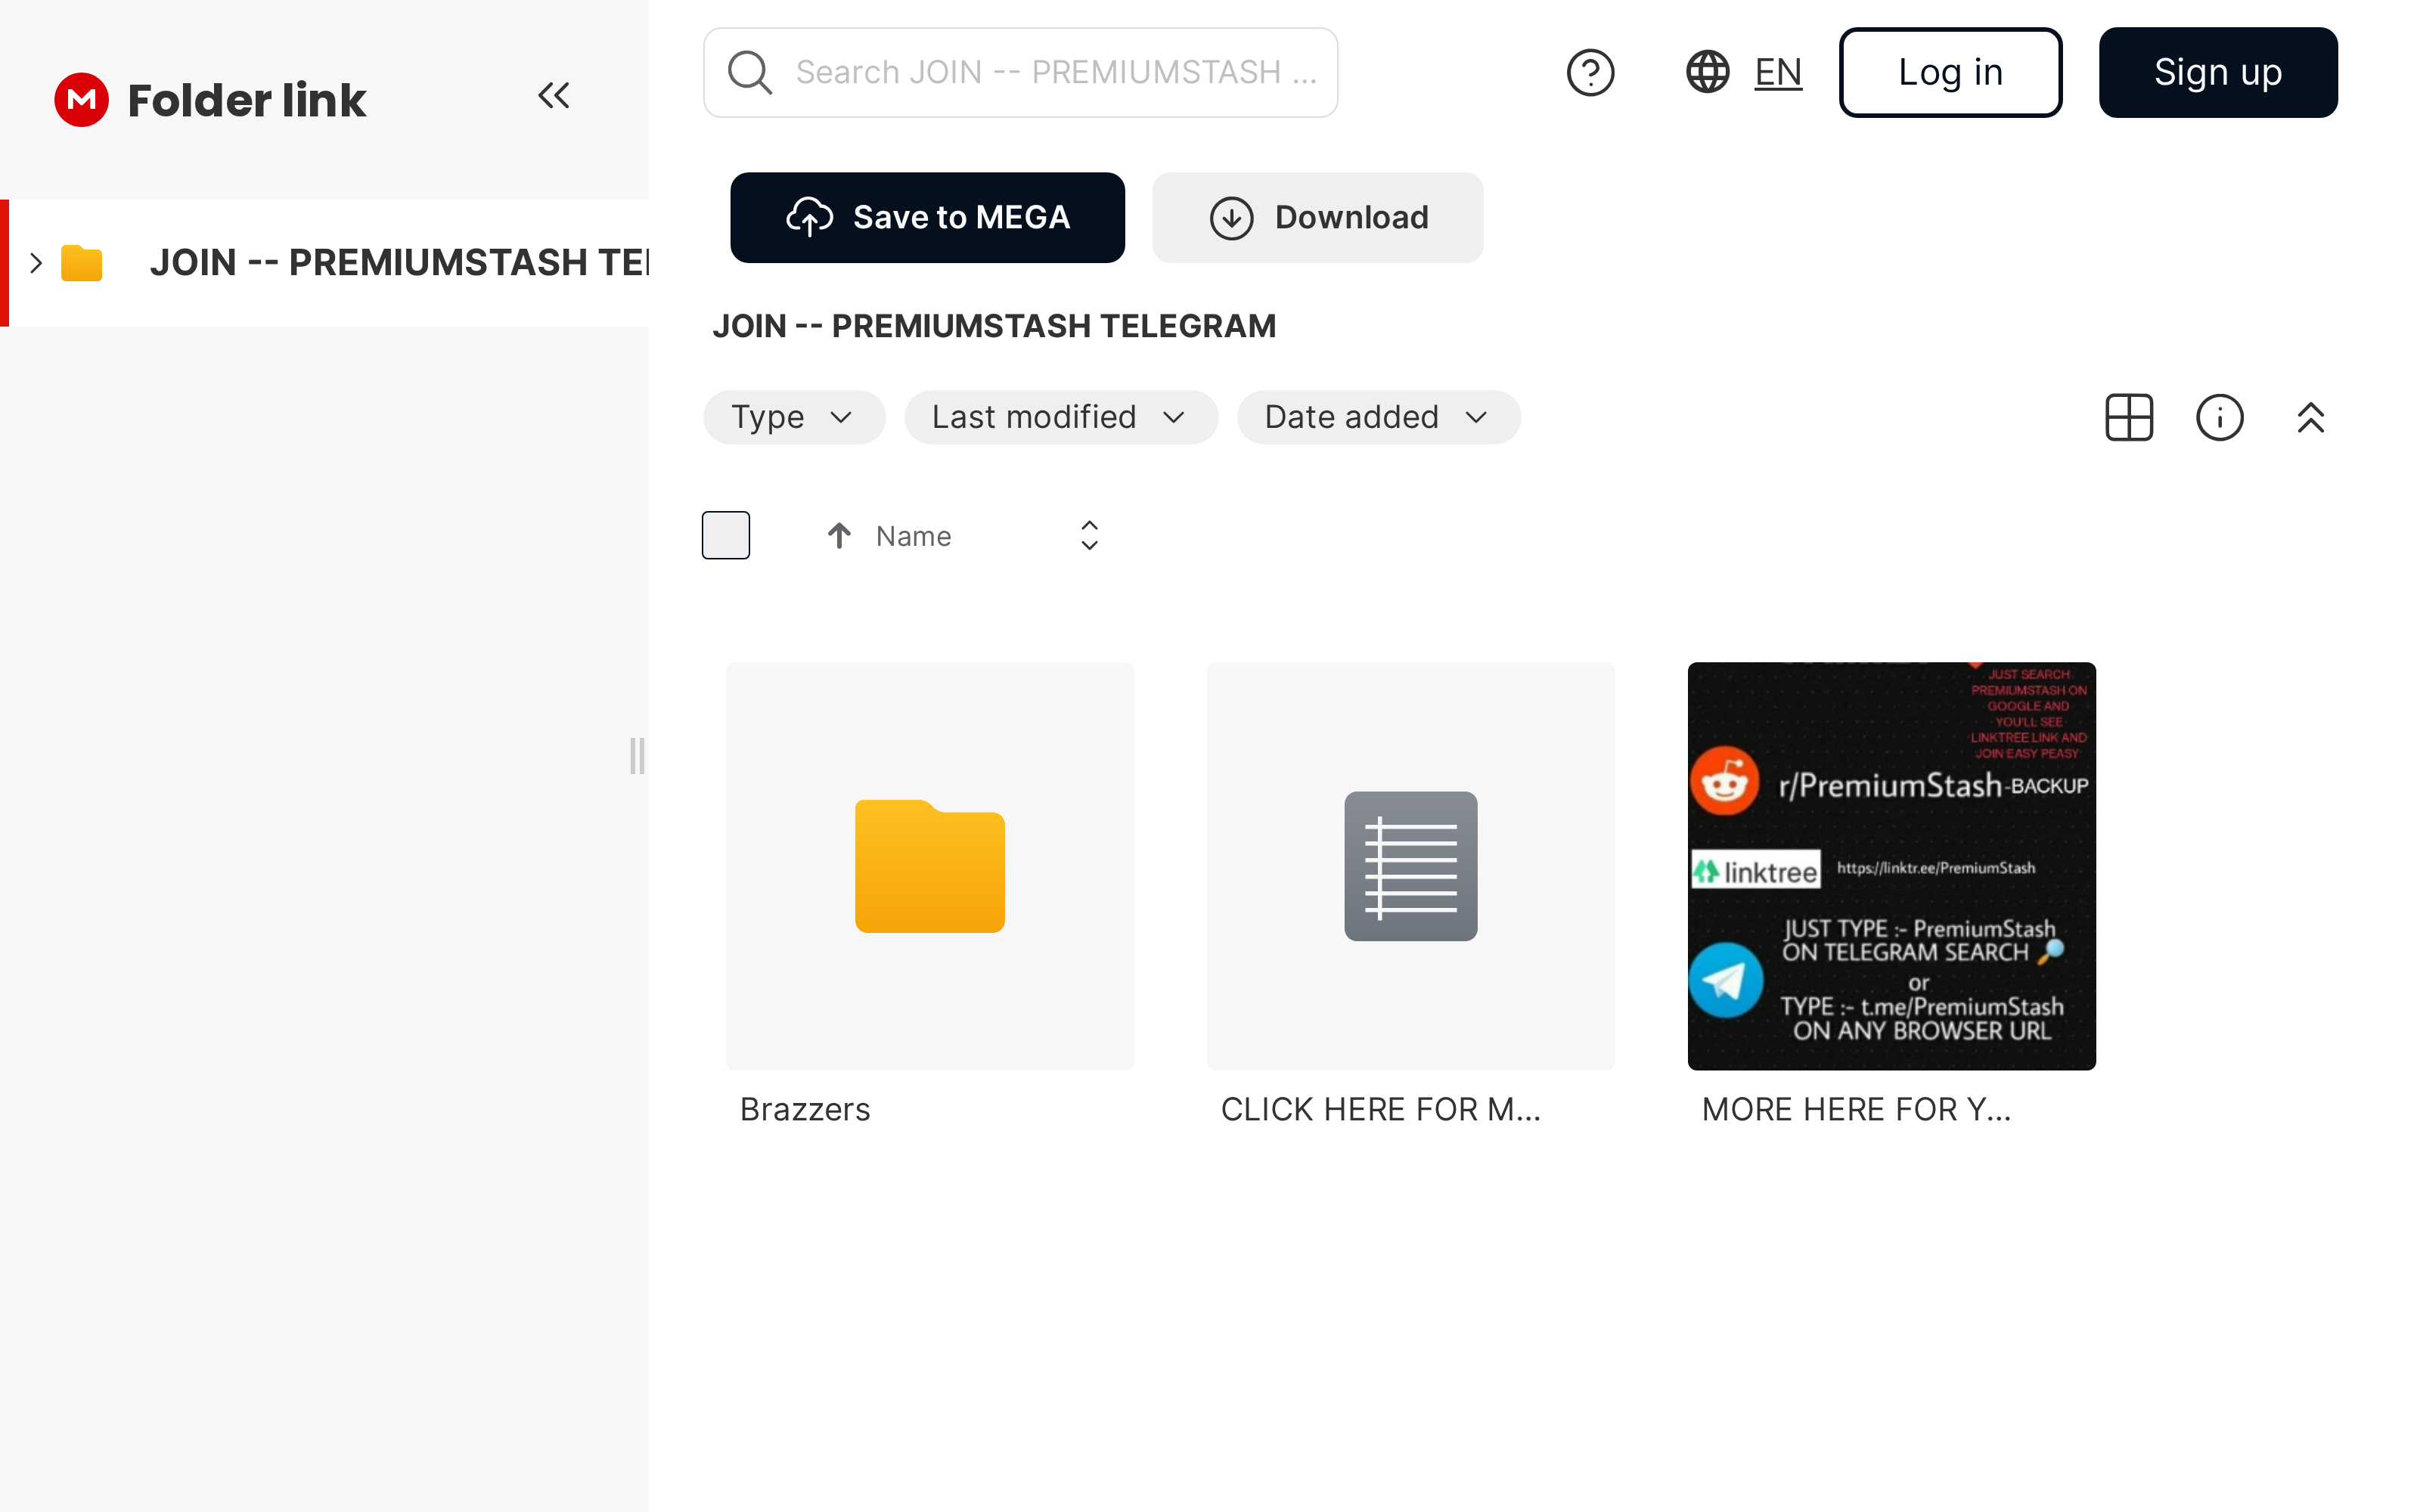Open the Date added filter dropdown
2420x1512 pixels.
click(1378, 417)
